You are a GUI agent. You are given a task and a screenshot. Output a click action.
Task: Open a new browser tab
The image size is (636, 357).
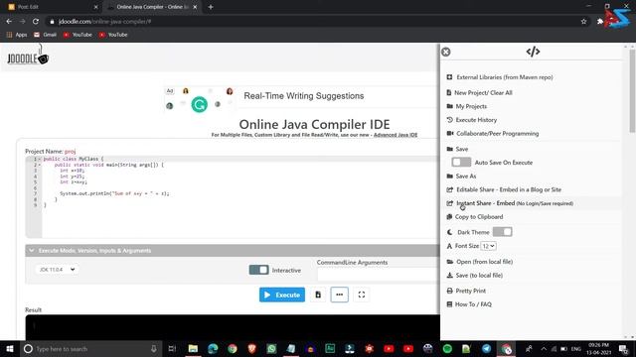211,7
